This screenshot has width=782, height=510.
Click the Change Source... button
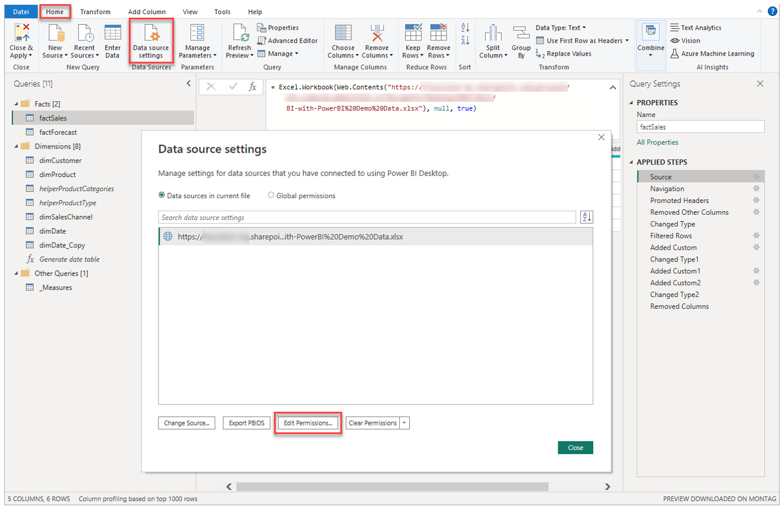click(186, 423)
